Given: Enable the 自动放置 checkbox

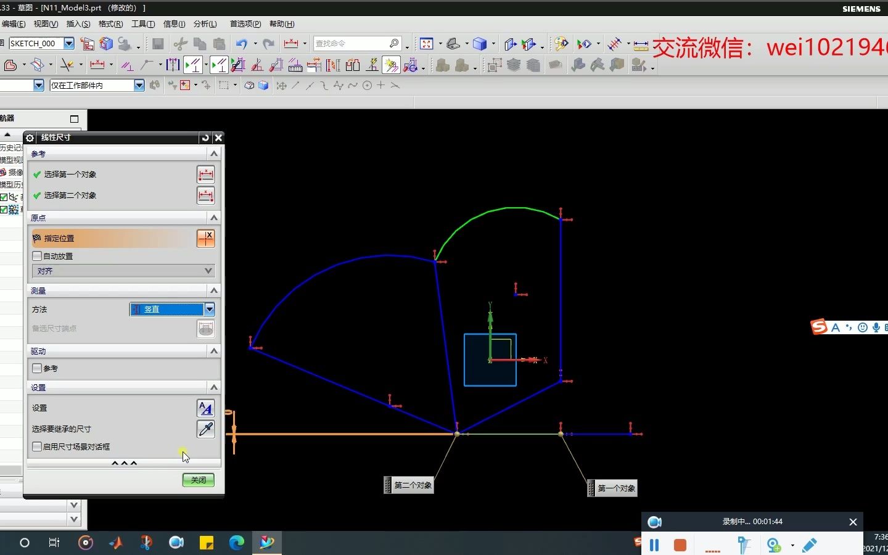Looking at the screenshot, I should click(37, 256).
